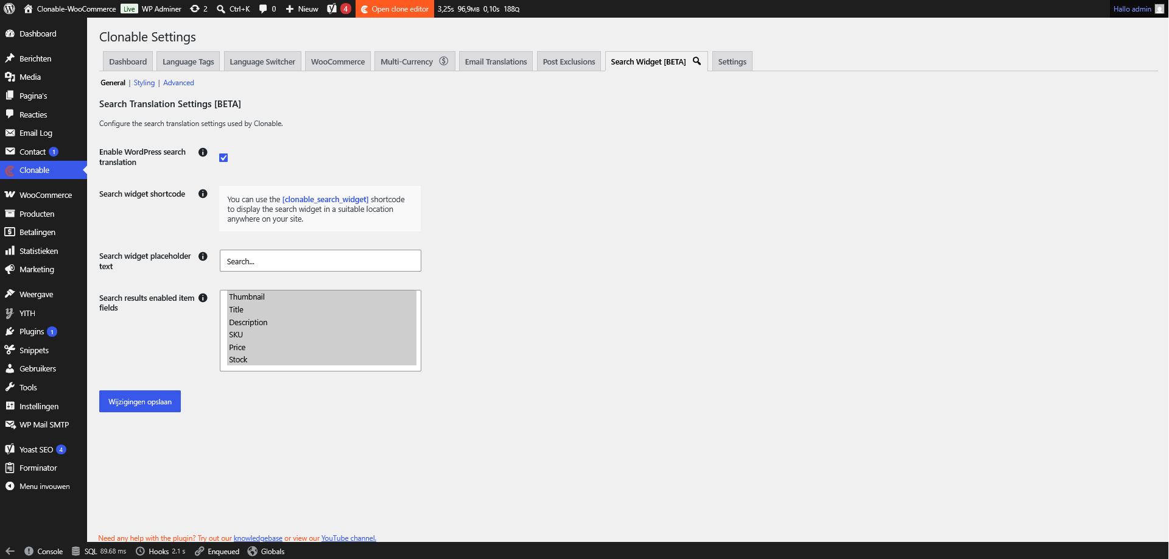This screenshot has width=1169, height=559.
Task: Open the Clonable Dashboard tab
Action: 128,62
